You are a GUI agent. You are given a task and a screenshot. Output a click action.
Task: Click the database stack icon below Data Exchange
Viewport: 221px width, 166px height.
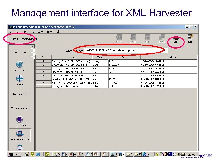[x=20, y=147]
